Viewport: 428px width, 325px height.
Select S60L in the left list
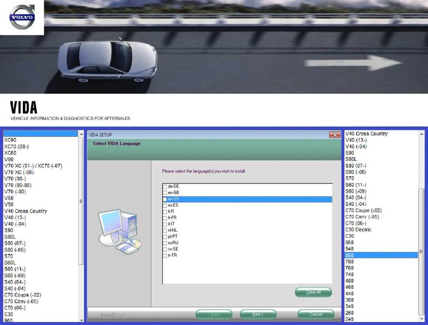41,263
